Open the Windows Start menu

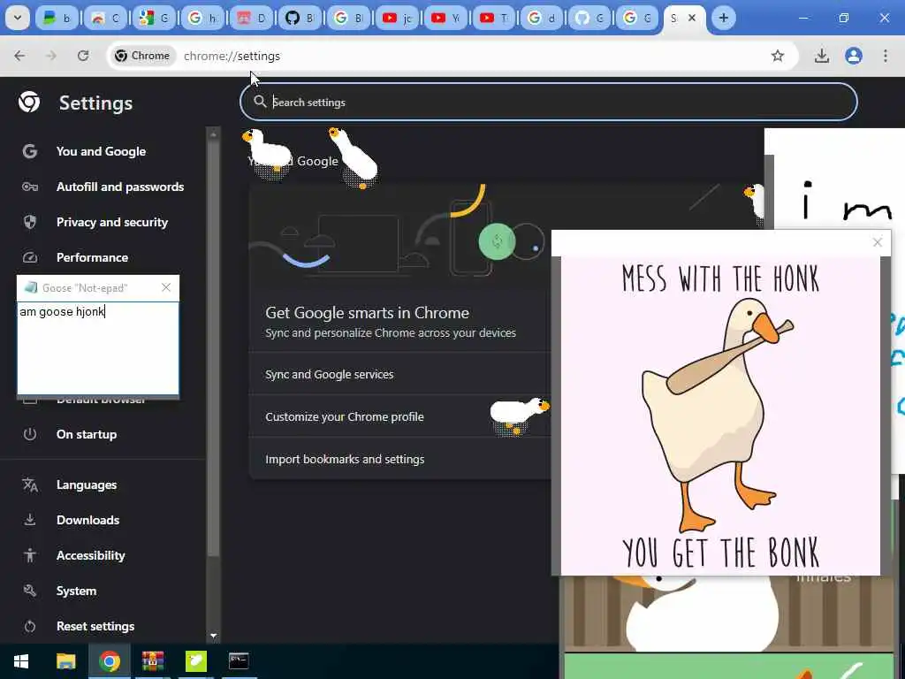(x=21, y=661)
